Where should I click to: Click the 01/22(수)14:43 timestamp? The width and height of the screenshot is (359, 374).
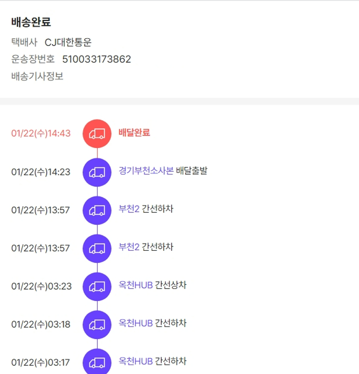coord(41,133)
